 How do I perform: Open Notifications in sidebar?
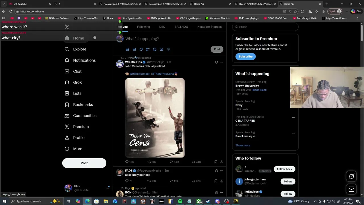[80, 60]
